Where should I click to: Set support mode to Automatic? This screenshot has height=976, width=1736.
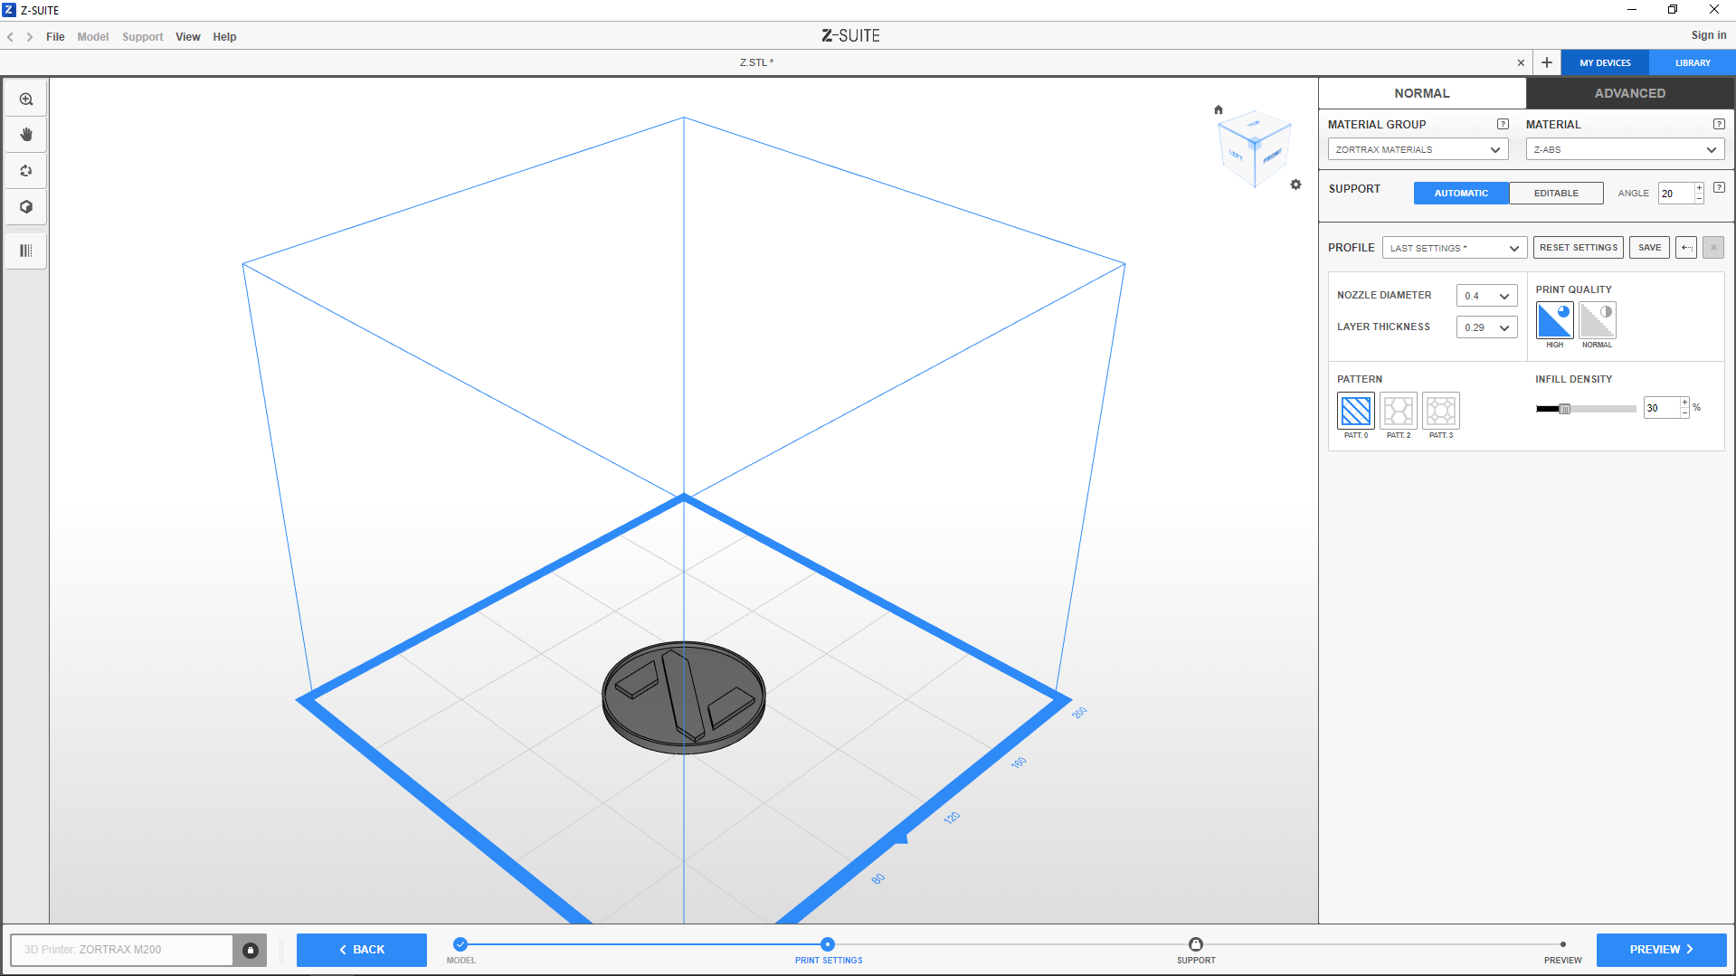(1460, 194)
